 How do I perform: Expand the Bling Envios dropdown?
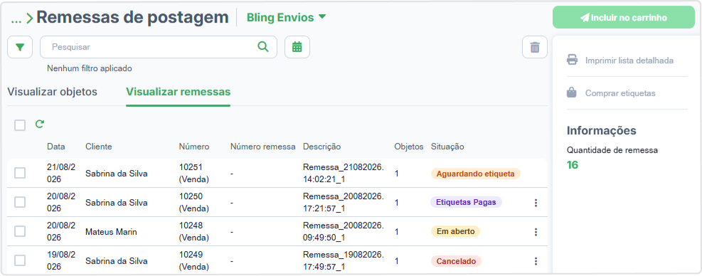[x=286, y=18]
